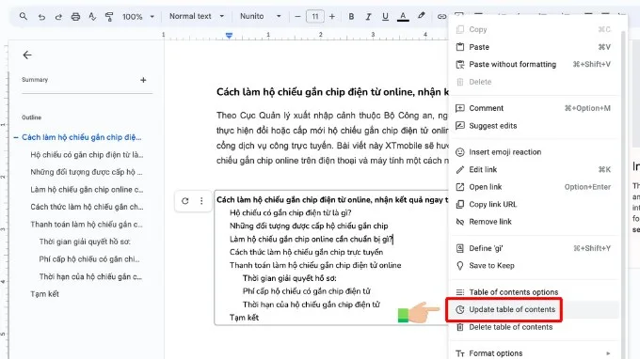640x359 pixels.
Task: Choose Copy link URL
Action: pos(534,204)
